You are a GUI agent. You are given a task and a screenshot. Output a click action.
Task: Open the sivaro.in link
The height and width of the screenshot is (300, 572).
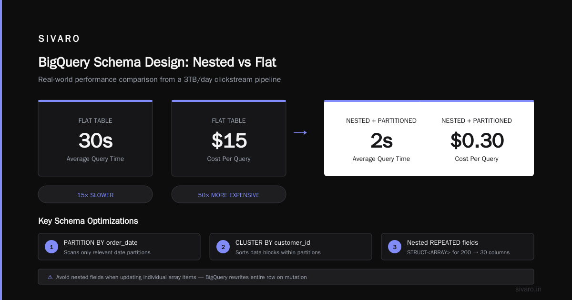pos(529,289)
